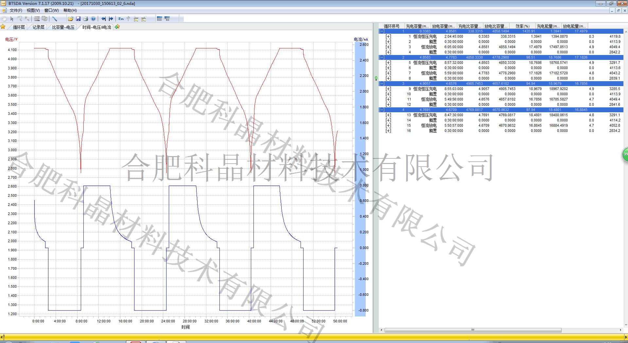Viewport: 628px width, 343px height.
Task: Expand step 3 恒流放电 row
Action: [x=388, y=47]
